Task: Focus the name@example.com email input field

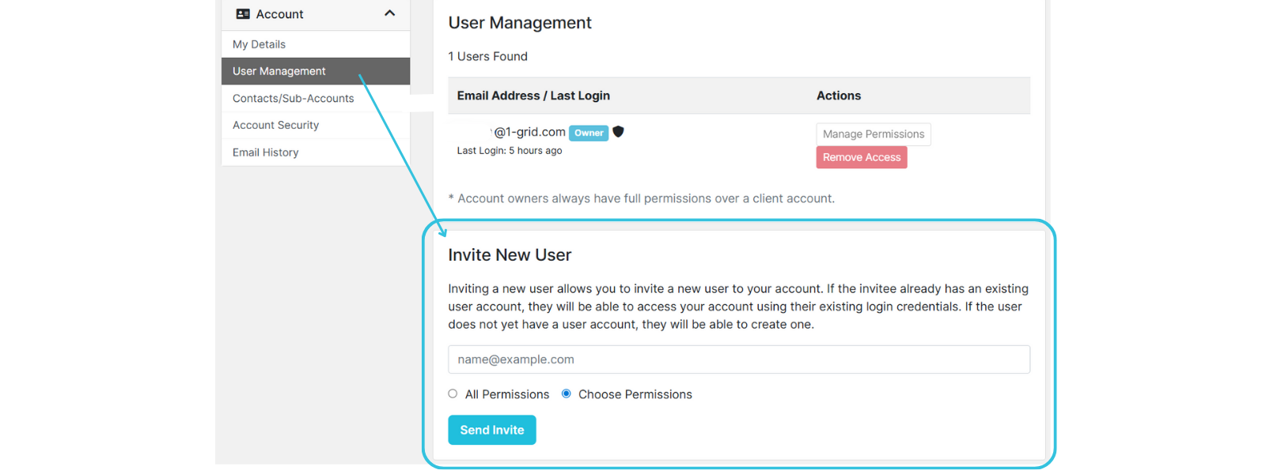Action: (x=739, y=359)
